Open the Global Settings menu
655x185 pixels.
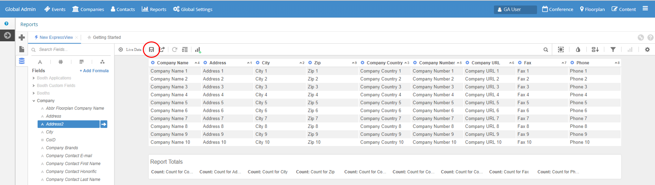click(193, 9)
